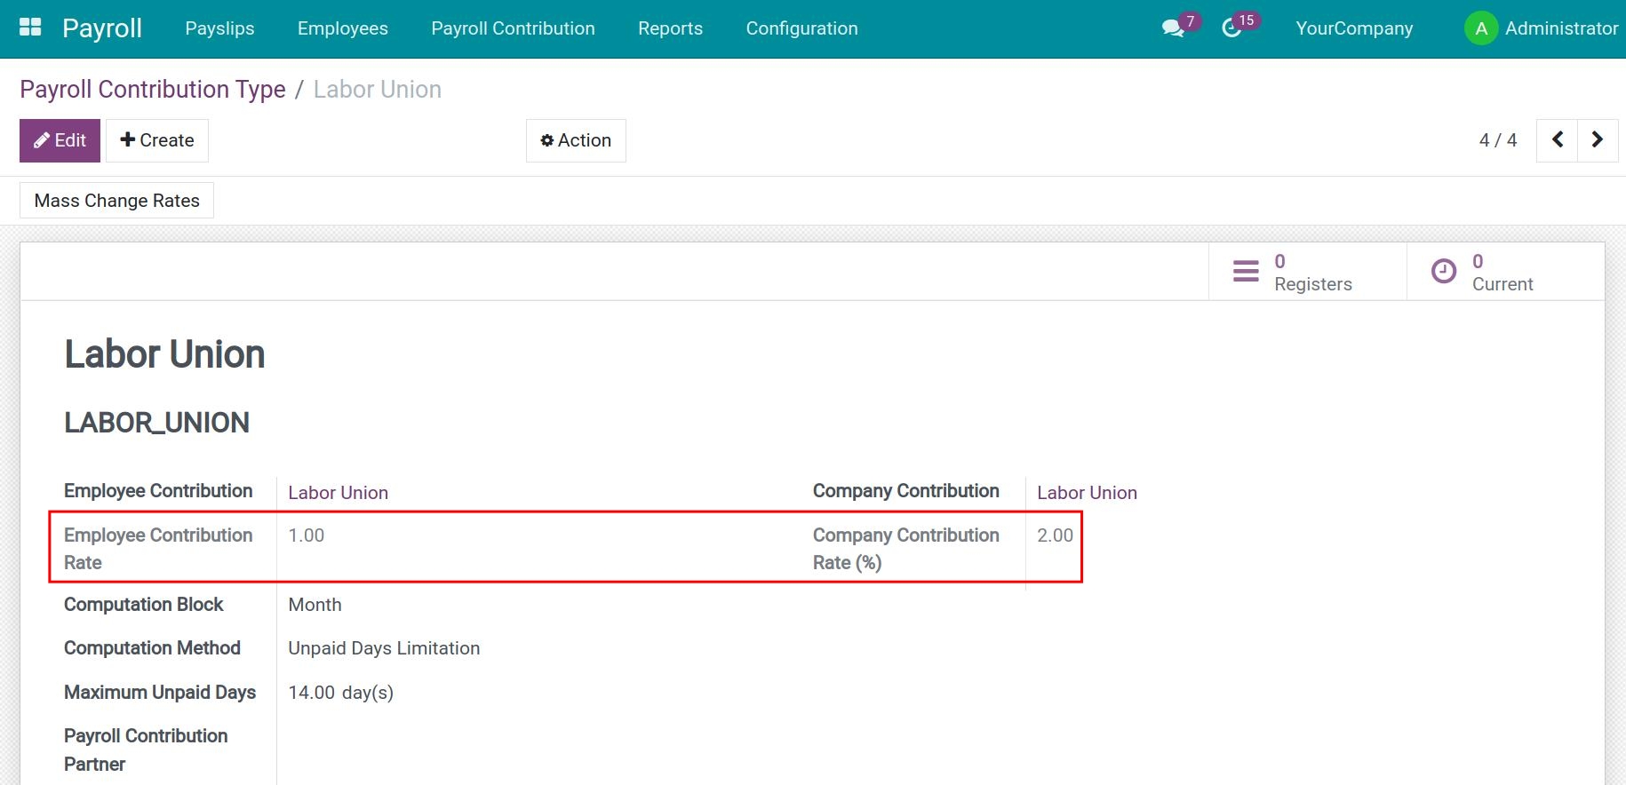
Task: Click the 4 / 4 pager counter
Action: pyautogui.click(x=1497, y=140)
